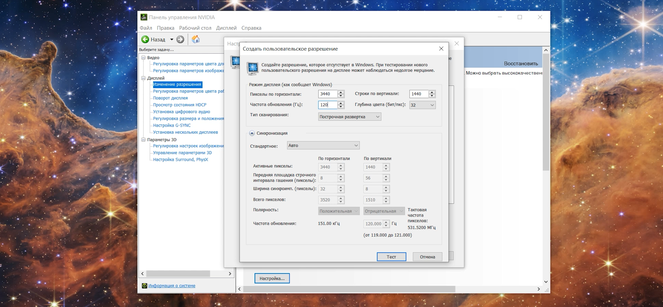Collapse the Видео tree node
The image size is (663, 307).
[x=144, y=58]
